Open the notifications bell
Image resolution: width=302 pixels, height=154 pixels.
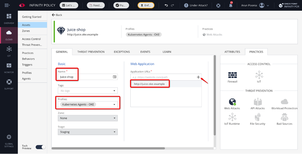231,5
